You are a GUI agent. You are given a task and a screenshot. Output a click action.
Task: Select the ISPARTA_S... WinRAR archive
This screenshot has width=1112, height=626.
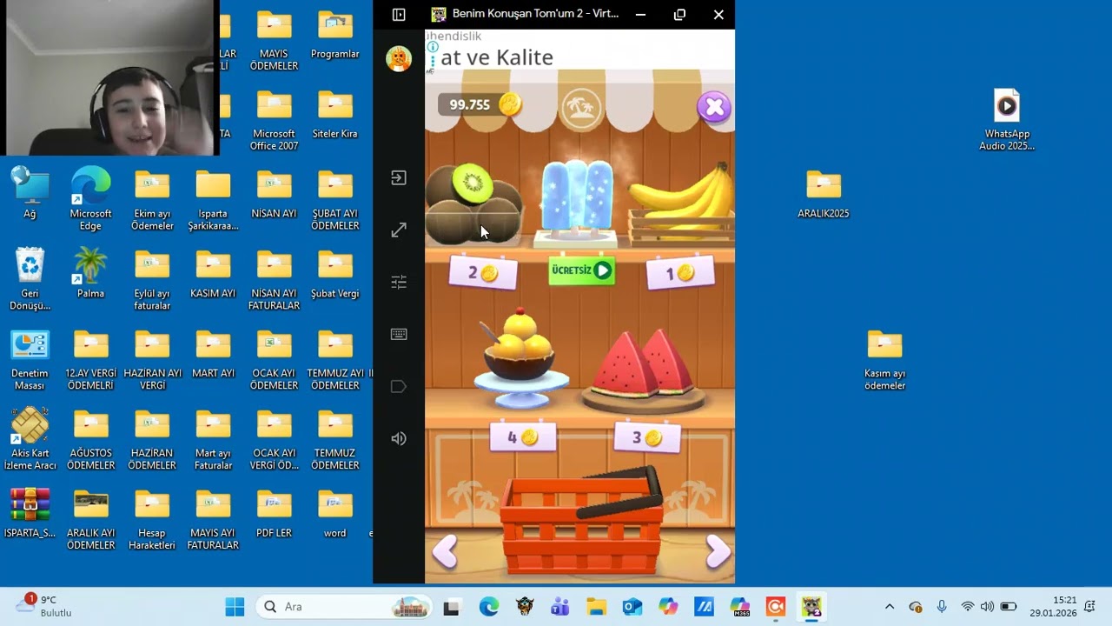tap(30, 513)
